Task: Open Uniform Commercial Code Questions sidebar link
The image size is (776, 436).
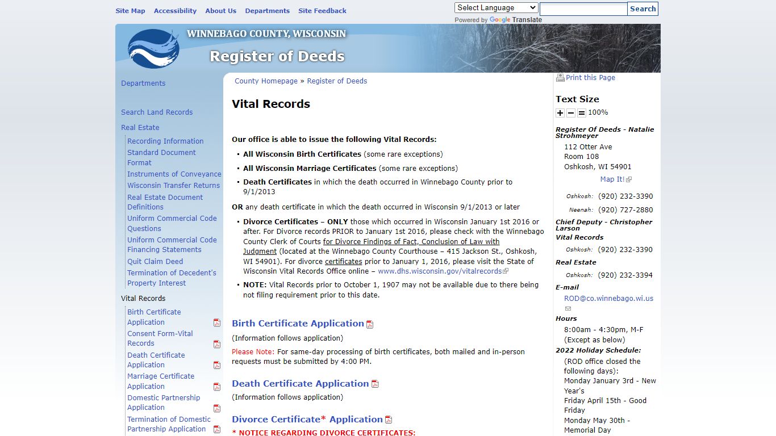Action: 172,224
